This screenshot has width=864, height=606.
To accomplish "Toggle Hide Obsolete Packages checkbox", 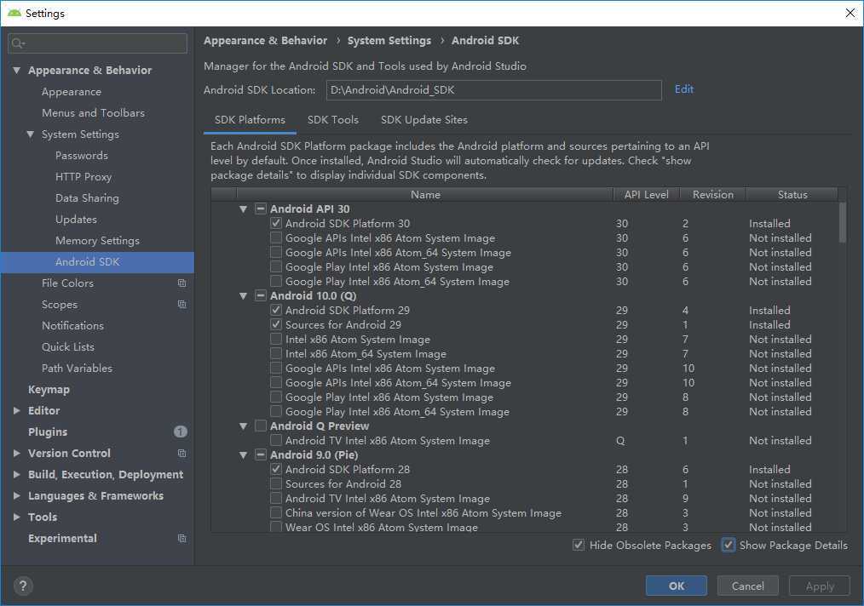I will click(x=579, y=545).
